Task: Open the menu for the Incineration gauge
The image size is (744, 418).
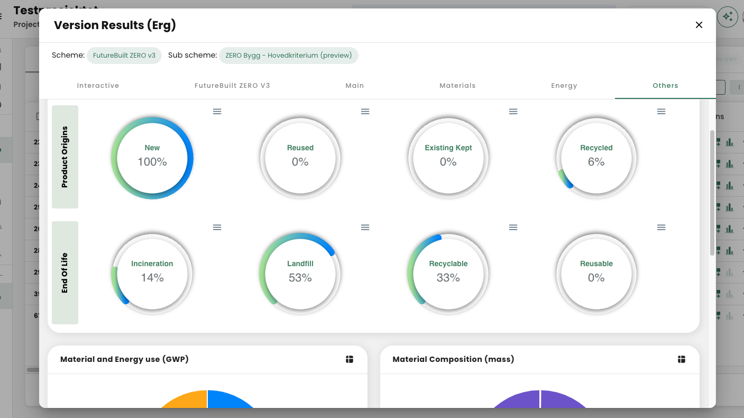Action: (217, 227)
